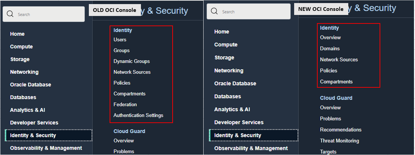Image resolution: width=415 pixels, height=155 pixels.
Task: Open Databases in old console menu
Action: pos(23,97)
